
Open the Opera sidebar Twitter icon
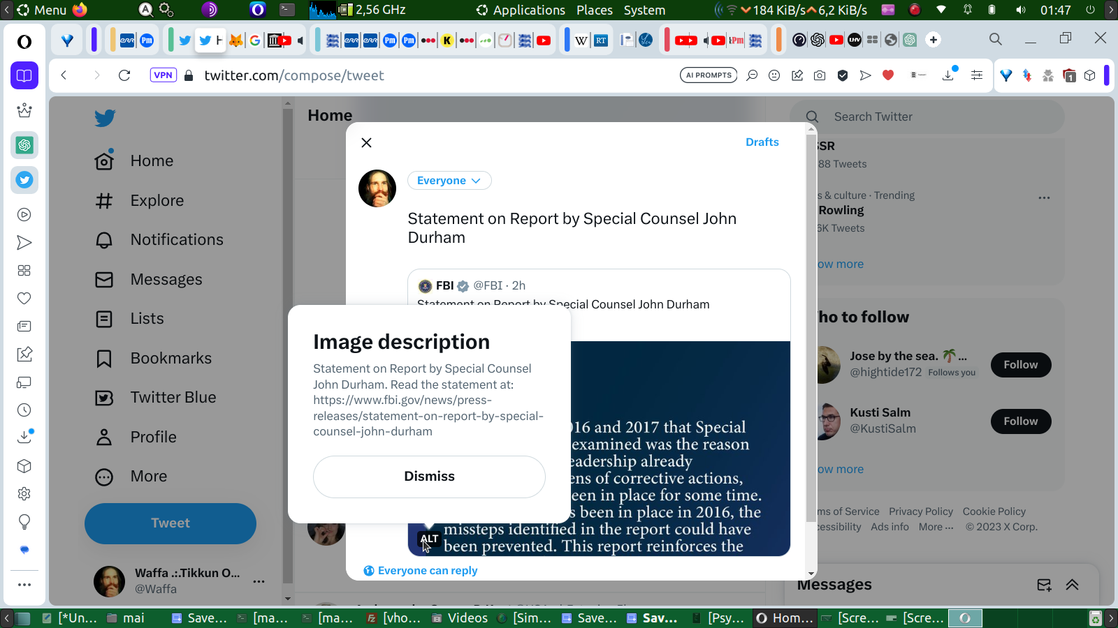point(24,180)
